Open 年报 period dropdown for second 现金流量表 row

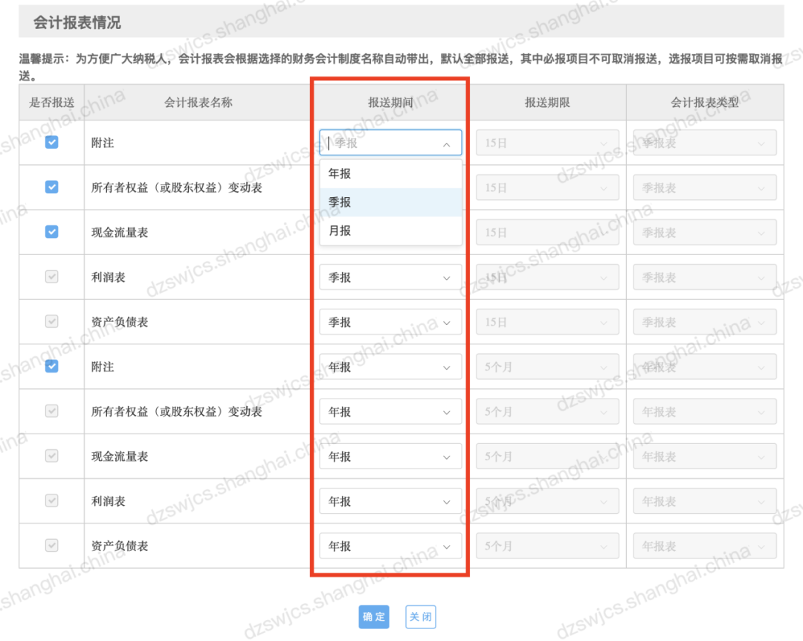390,457
